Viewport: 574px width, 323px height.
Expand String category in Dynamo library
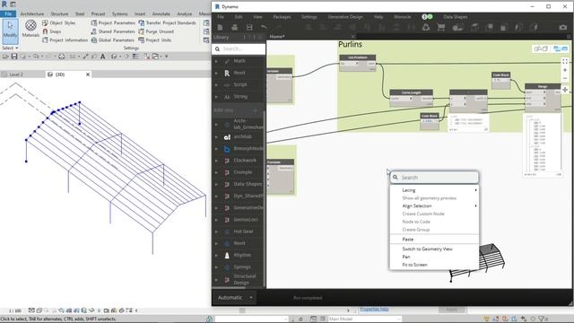point(216,97)
